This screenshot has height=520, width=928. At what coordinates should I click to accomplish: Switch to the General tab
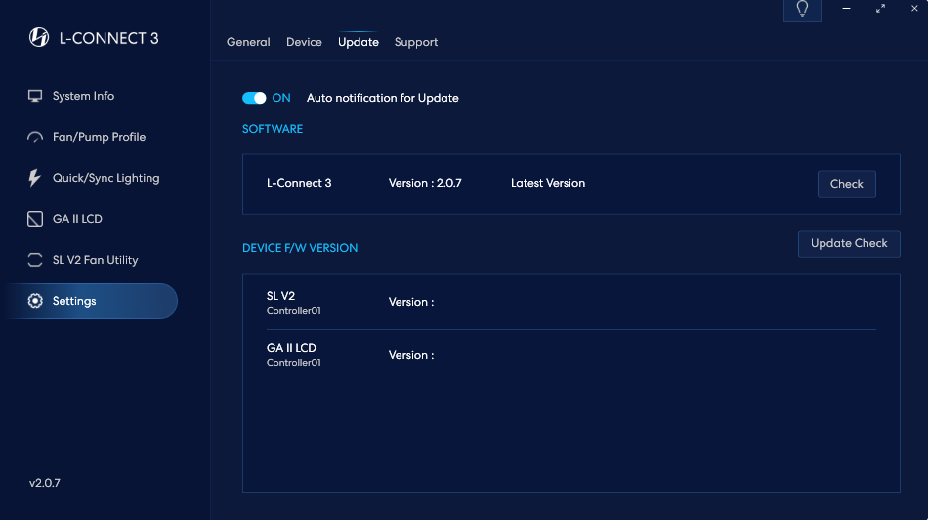coord(248,42)
